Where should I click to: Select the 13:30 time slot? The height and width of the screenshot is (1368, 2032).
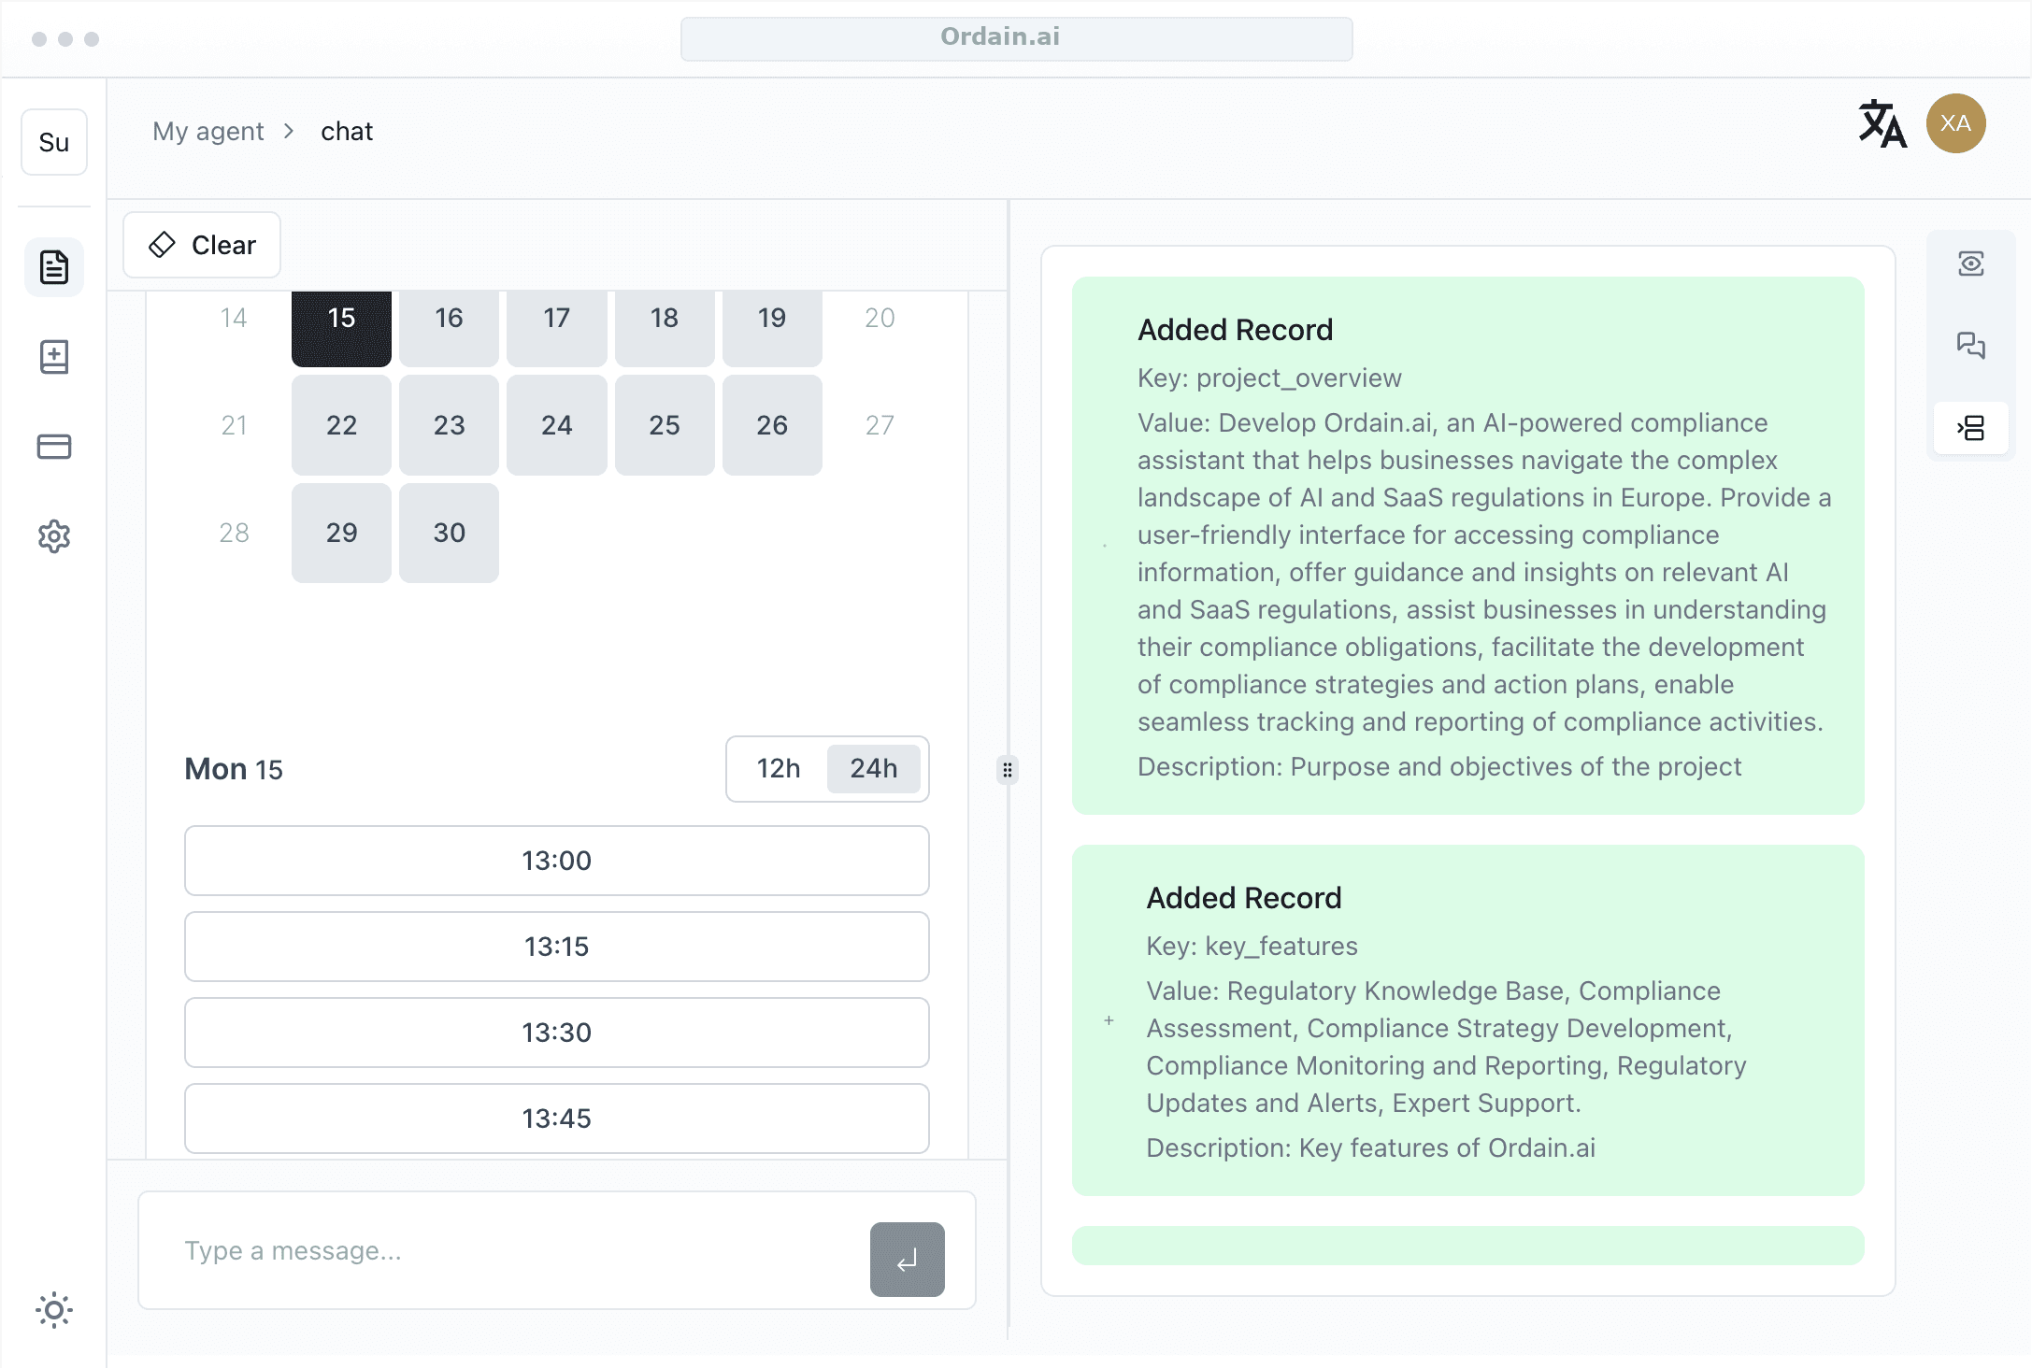click(556, 1033)
